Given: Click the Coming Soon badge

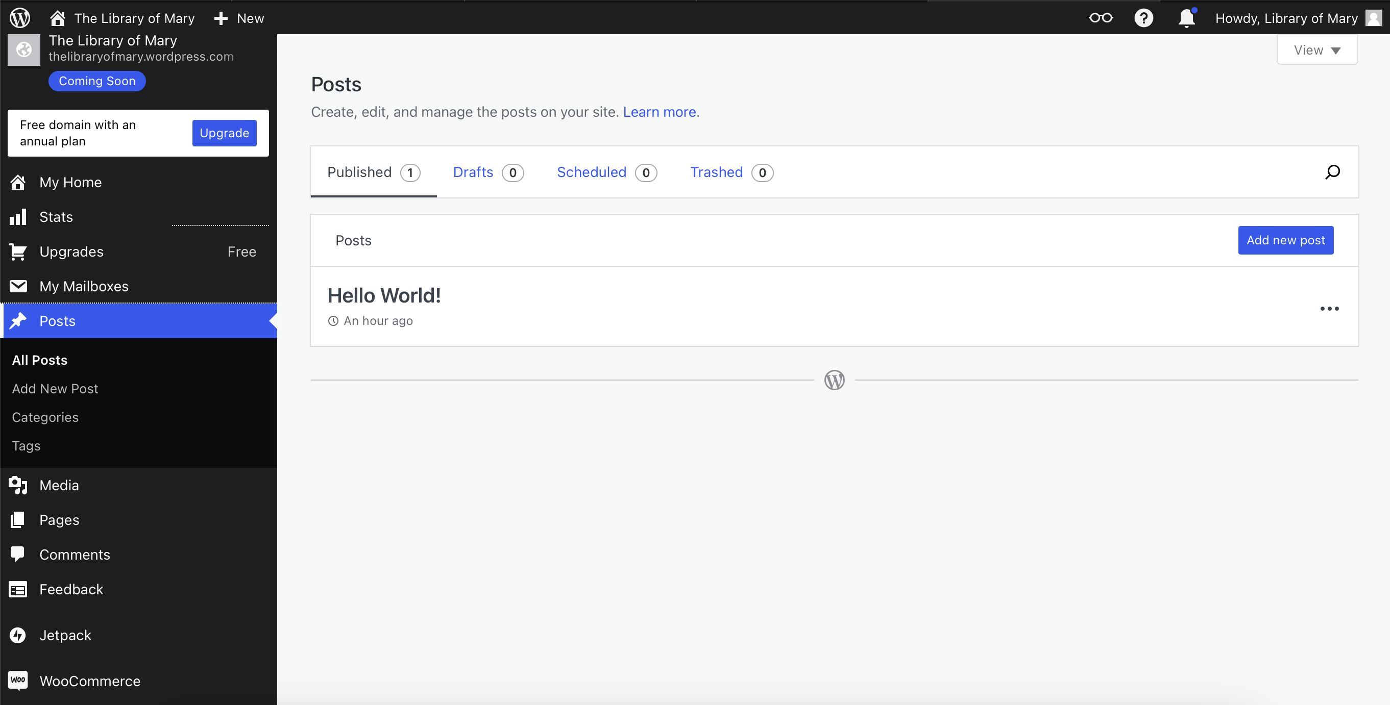Looking at the screenshot, I should (x=97, y=81).
